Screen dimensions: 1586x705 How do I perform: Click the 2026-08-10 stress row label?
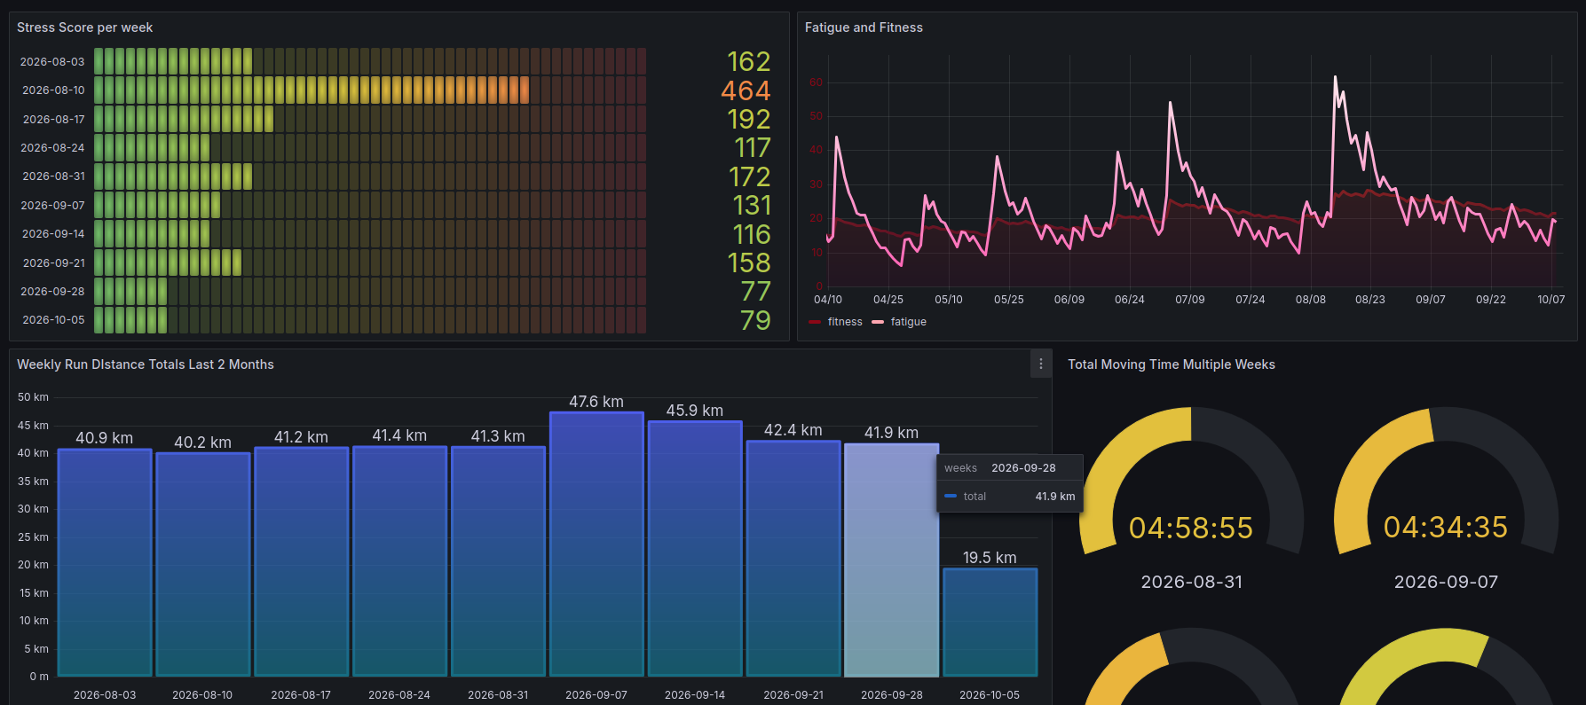[53, 90]
